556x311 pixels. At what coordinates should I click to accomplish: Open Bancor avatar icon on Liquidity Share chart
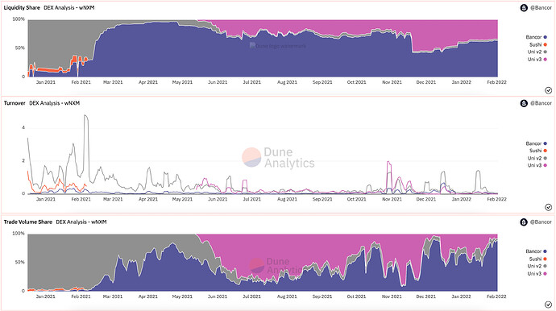tap(524, 8)
